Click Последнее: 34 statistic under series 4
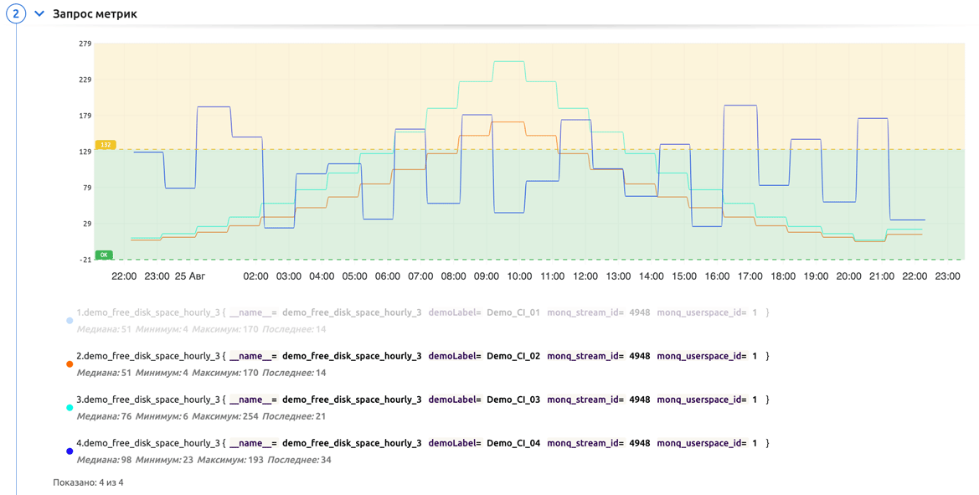 [296, 460]
